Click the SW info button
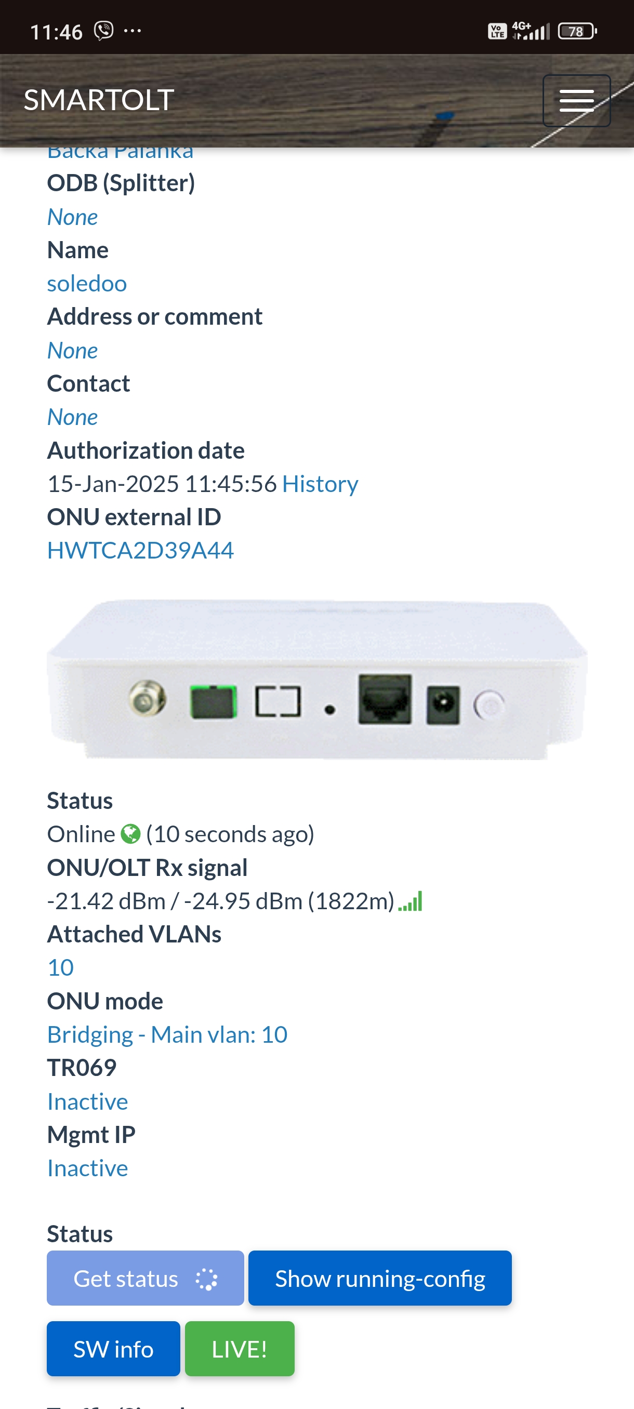Image resolution: width=634 pixels, height=1409 pixels. 113,1349
